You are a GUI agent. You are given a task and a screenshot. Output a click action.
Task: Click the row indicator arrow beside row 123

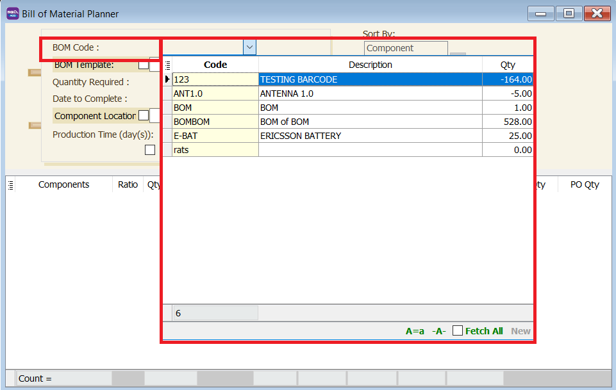167,79
